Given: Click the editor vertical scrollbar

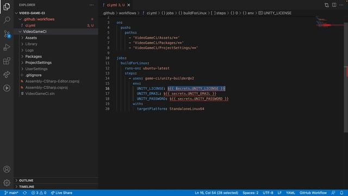Looking at the screenshot, I should coord(346,77).
